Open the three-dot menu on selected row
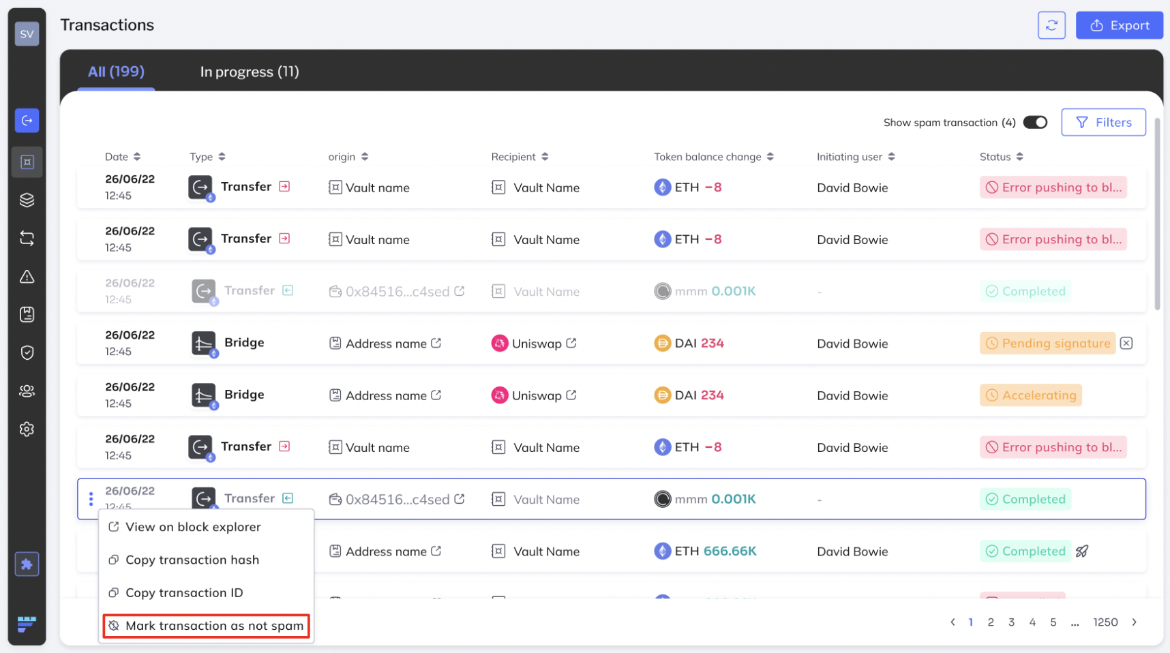 point(91,499)
